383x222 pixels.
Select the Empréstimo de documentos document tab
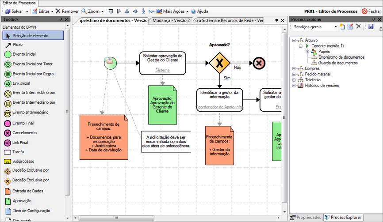(x=113, y=21)
